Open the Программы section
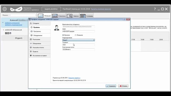 (40, 31)
